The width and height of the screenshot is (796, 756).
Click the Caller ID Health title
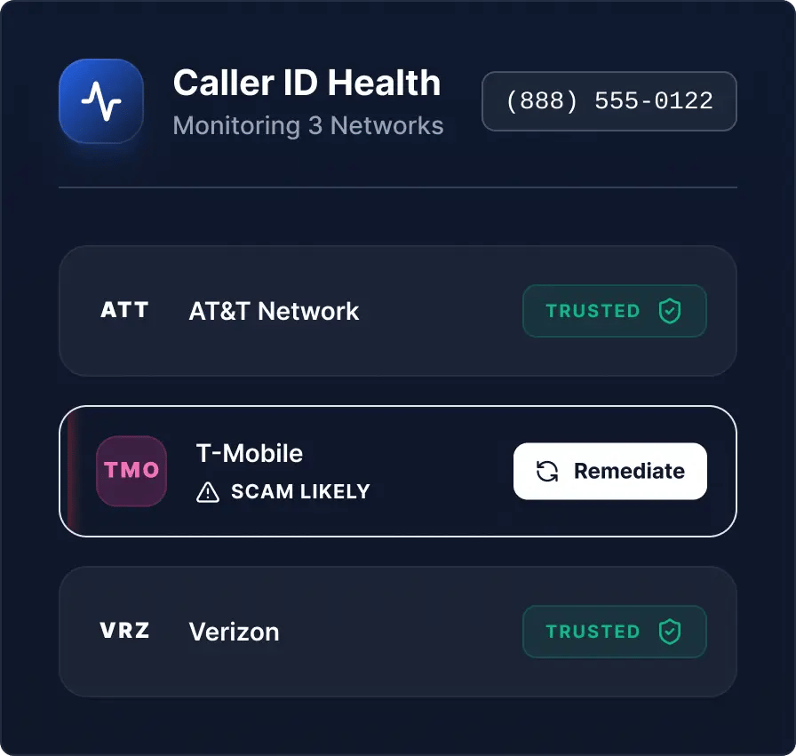[306, 83]
